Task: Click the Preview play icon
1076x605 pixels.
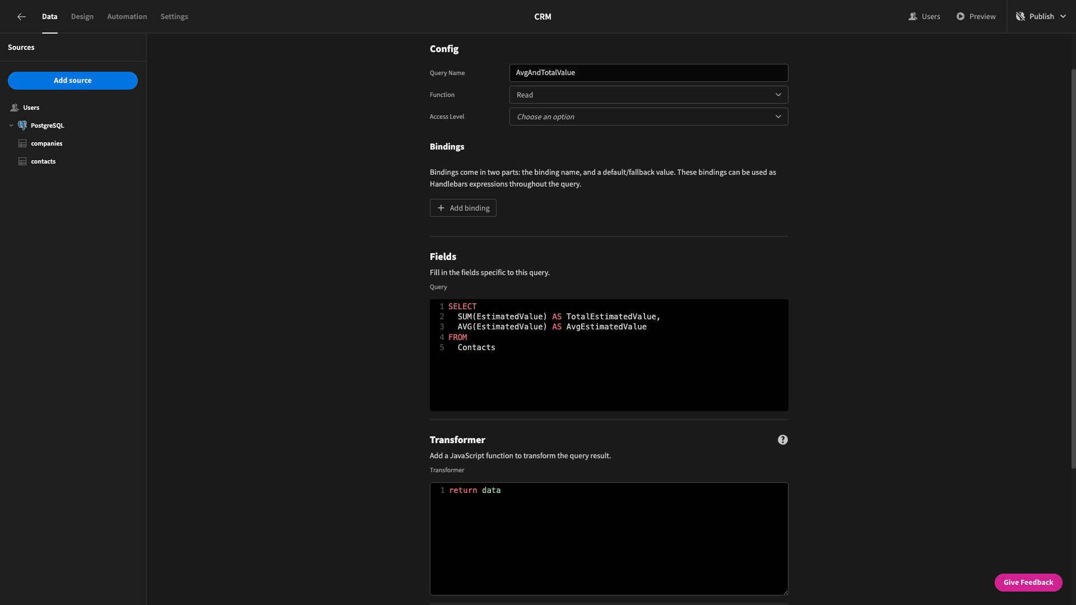Action: click(961, 16)
